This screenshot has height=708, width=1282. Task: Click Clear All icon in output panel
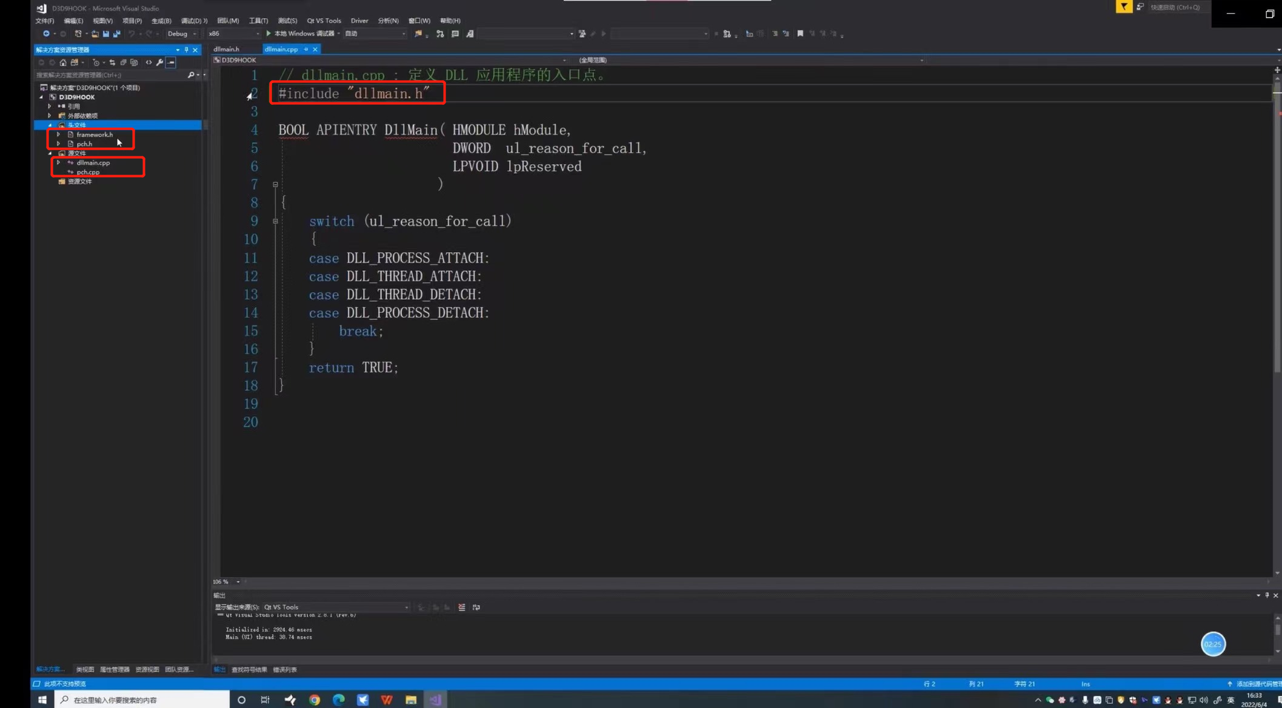[x=462, y=607]
